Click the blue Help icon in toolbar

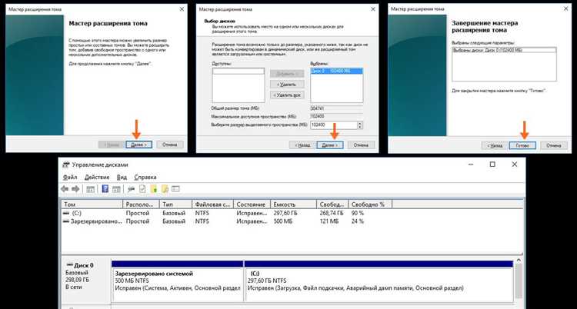pos(105,188)
